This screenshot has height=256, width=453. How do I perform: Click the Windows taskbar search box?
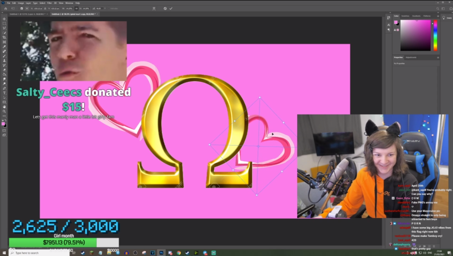pos(39,253)
